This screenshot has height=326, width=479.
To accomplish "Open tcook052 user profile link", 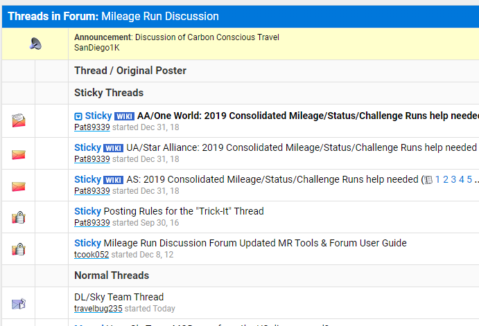I will tap(92, 254).
